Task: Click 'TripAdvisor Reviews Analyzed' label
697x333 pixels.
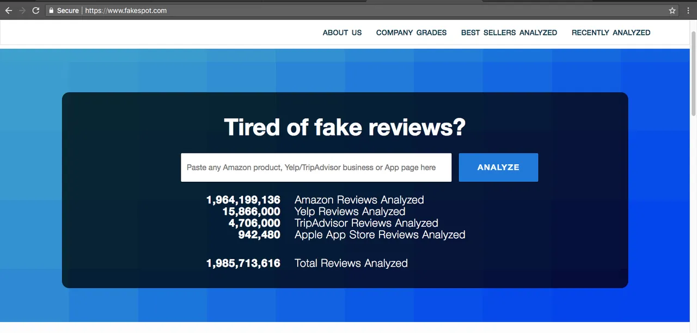Action: tap(366, 223)
